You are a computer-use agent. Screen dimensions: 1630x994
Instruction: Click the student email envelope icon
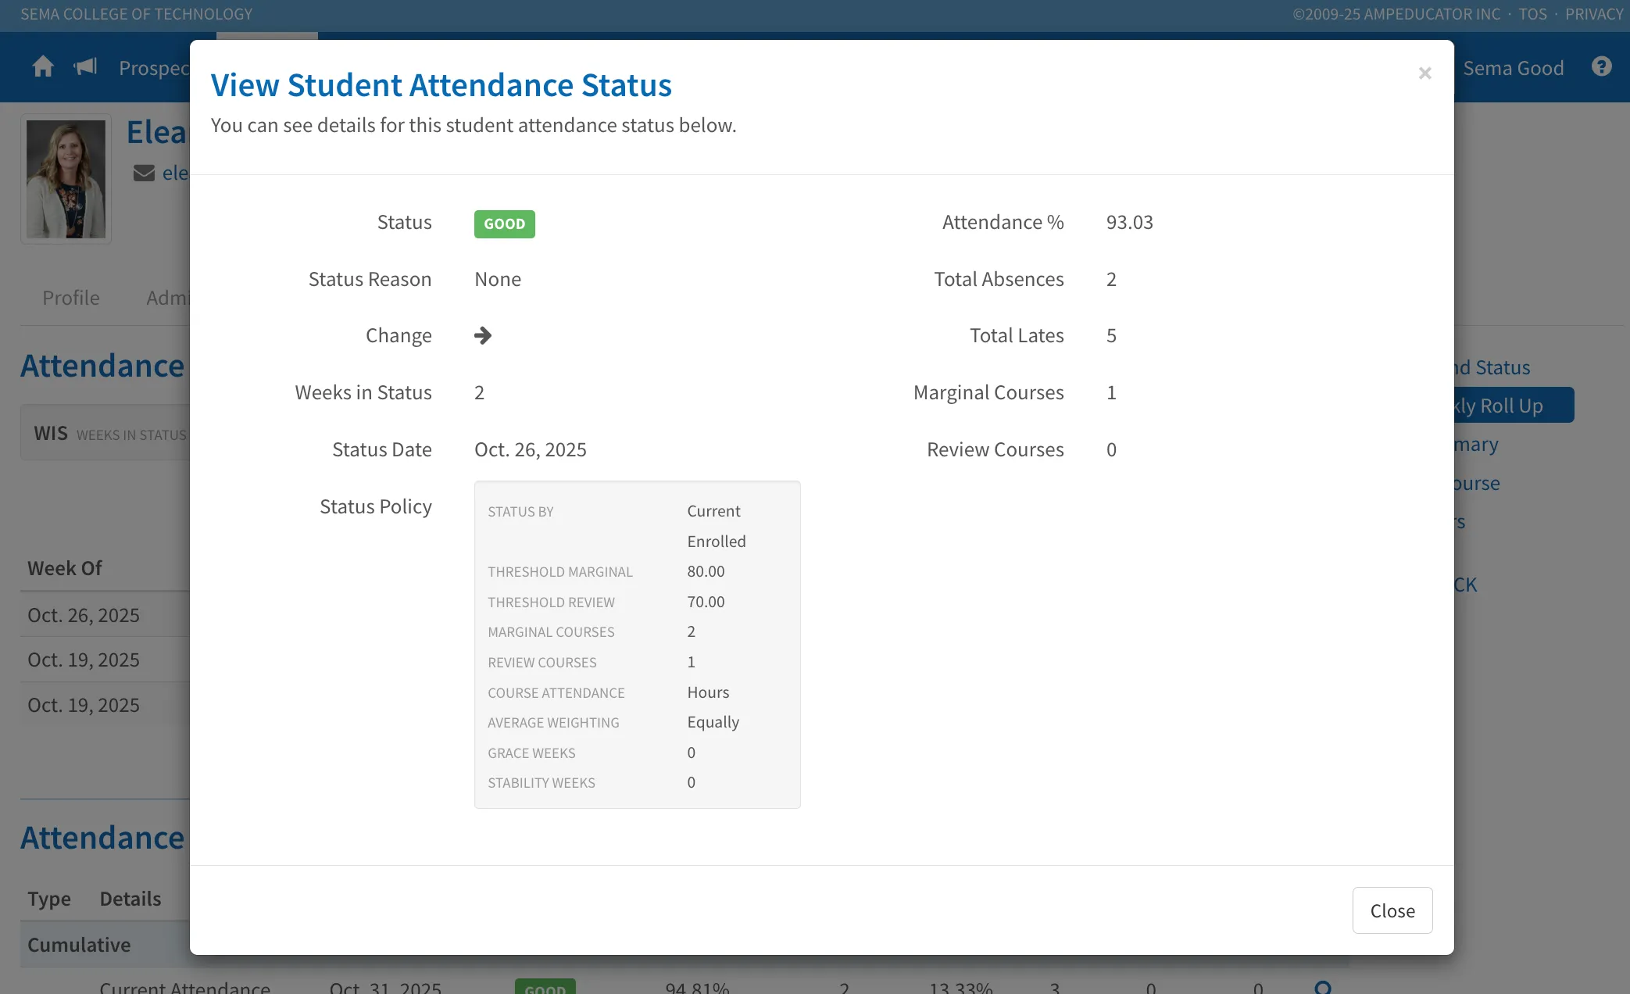click(x=144, y=173)
